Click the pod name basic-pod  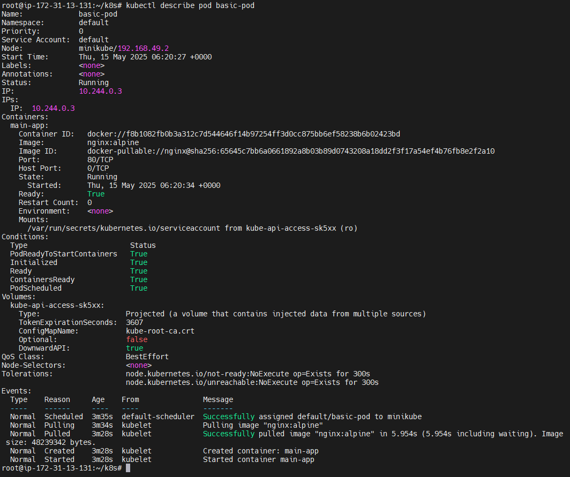[99, 13]
